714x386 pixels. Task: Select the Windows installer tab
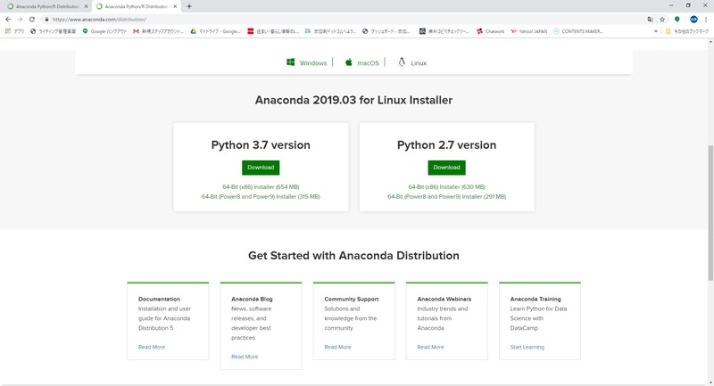pyautogui.click(x=306, y=62)
